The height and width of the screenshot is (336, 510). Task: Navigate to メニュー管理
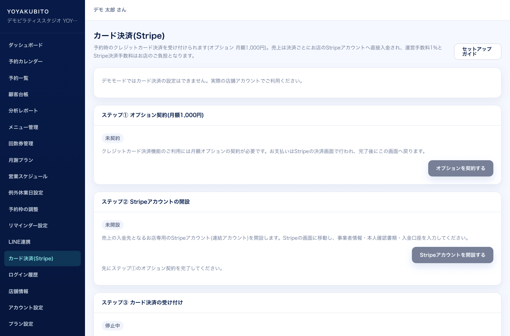(42, 127)
